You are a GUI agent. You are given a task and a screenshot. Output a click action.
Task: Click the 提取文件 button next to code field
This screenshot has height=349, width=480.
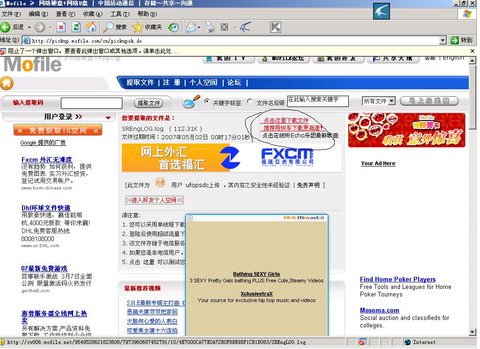point(149,103)
